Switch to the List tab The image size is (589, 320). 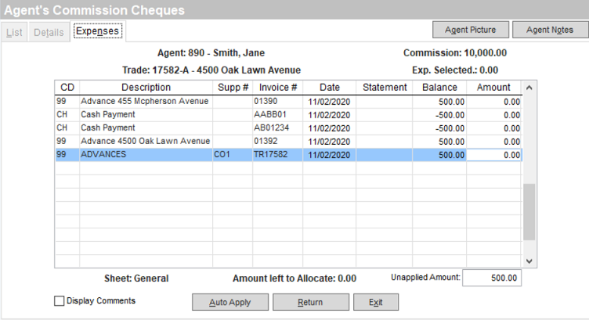15,32
